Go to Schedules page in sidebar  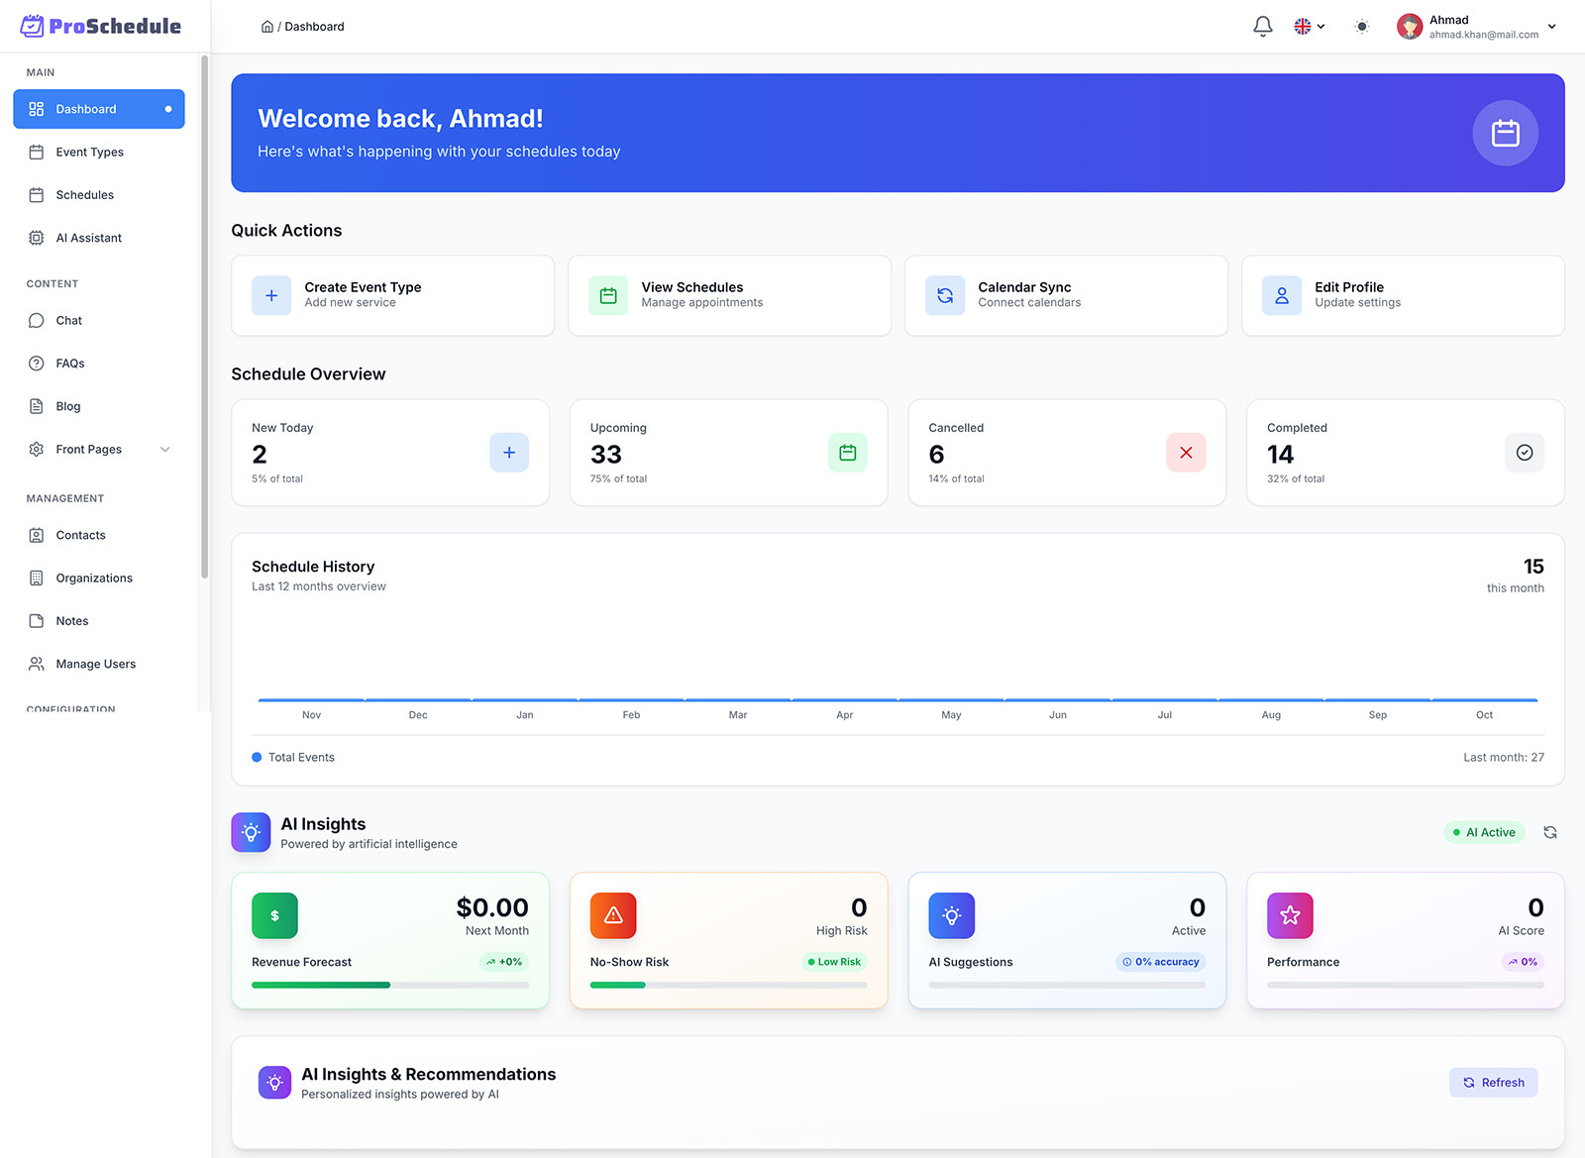[x=99, y=195]
